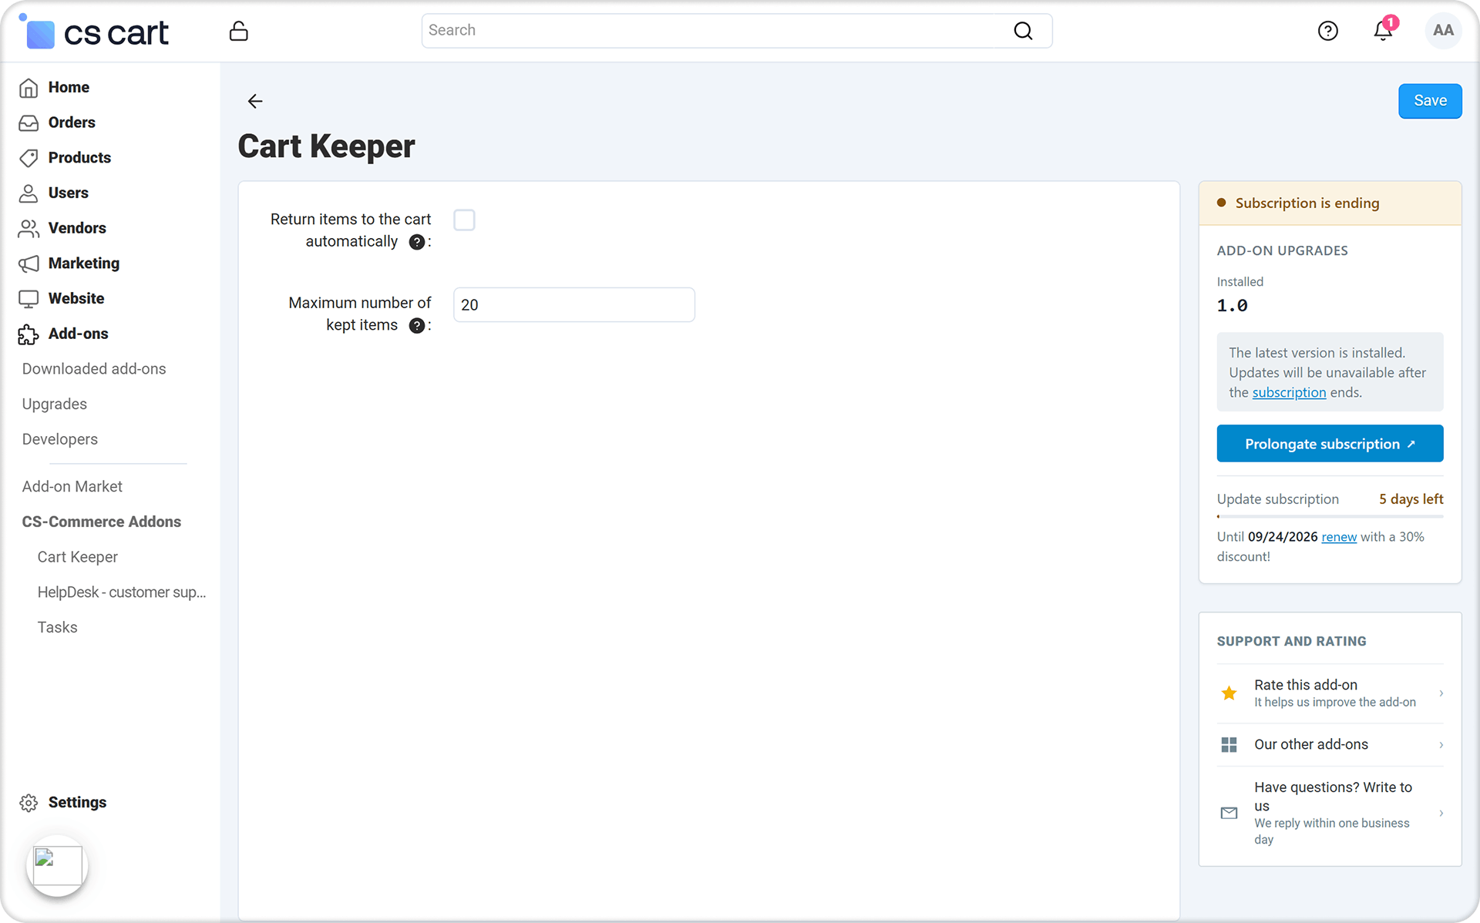Expand the Have questions chevron

tap(1441, 813)
